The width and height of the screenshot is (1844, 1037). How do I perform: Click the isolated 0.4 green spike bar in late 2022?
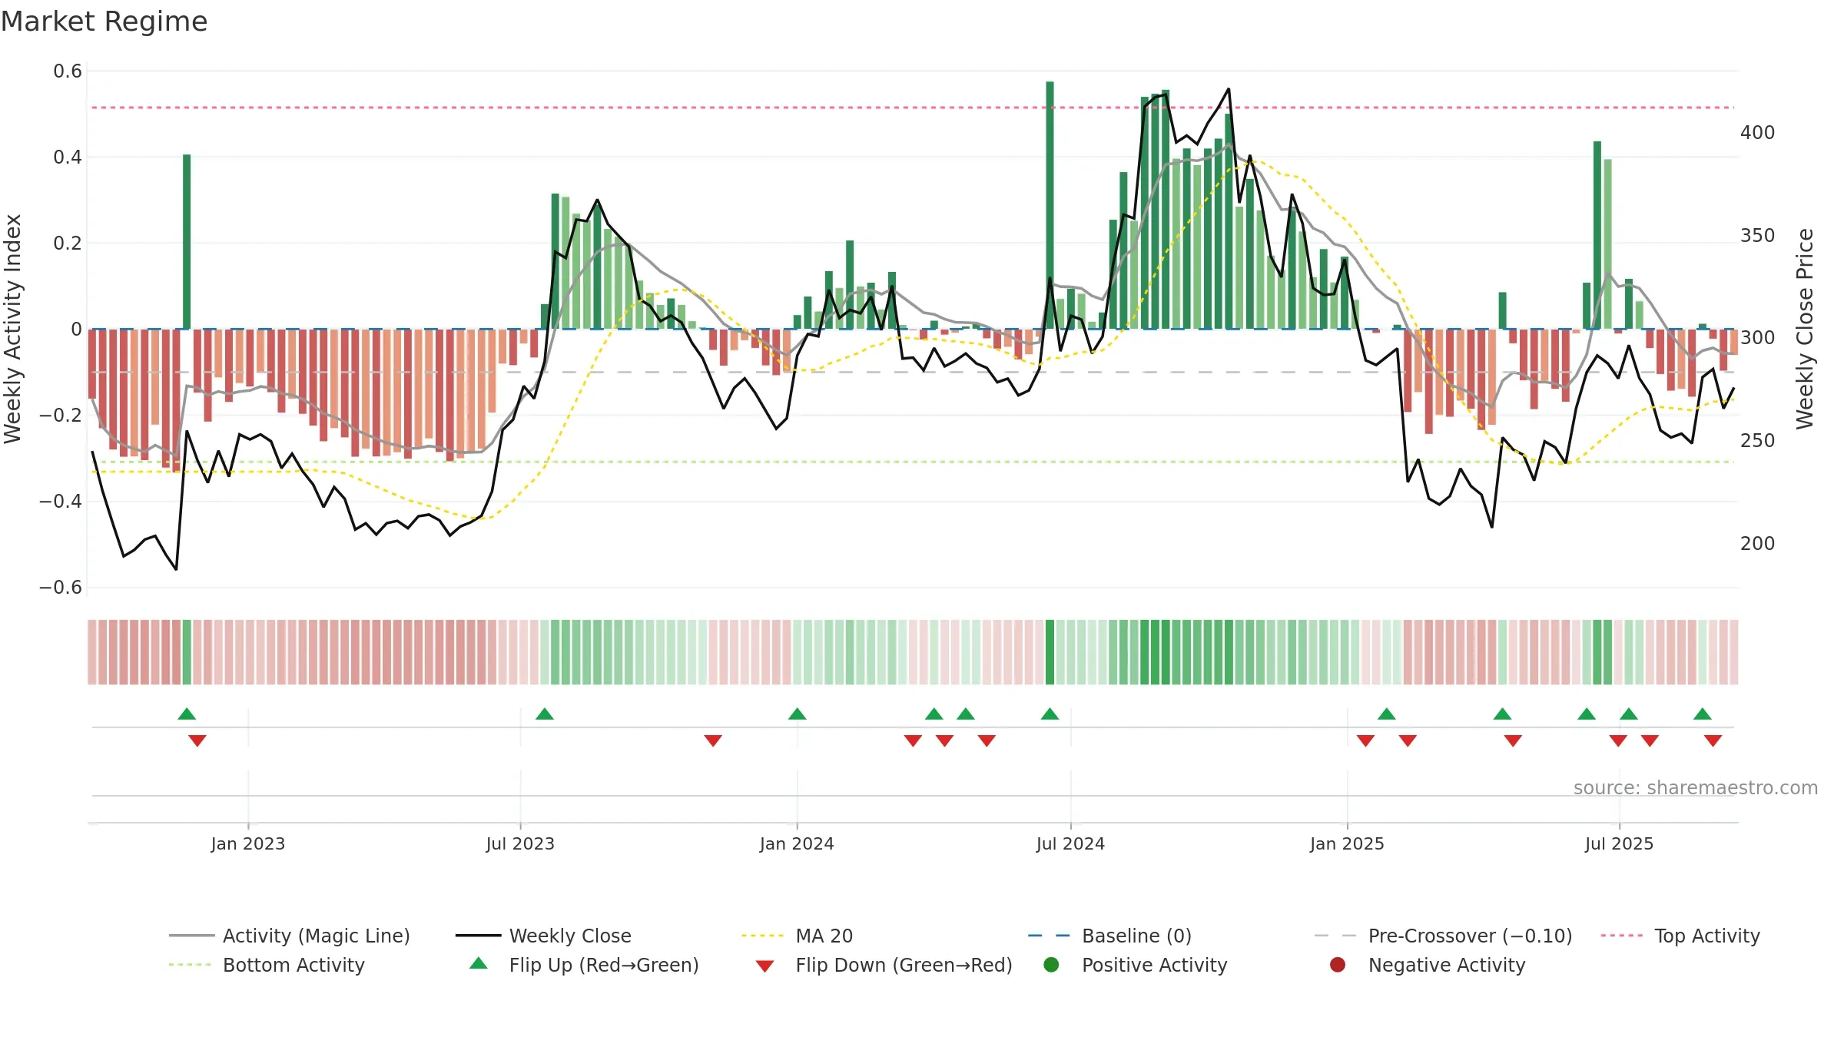pyautogui.click(x=187, y=242)
